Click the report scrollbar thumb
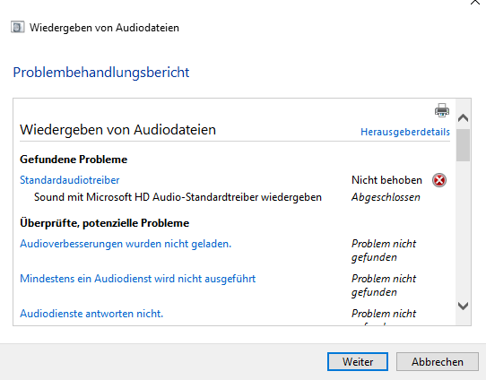The image size is (486, 380). [x=463, y=145]
